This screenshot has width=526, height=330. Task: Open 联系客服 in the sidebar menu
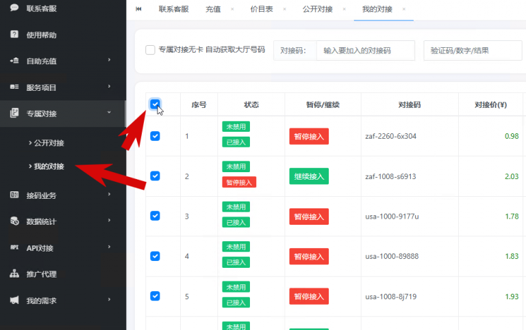pos(42,8)
